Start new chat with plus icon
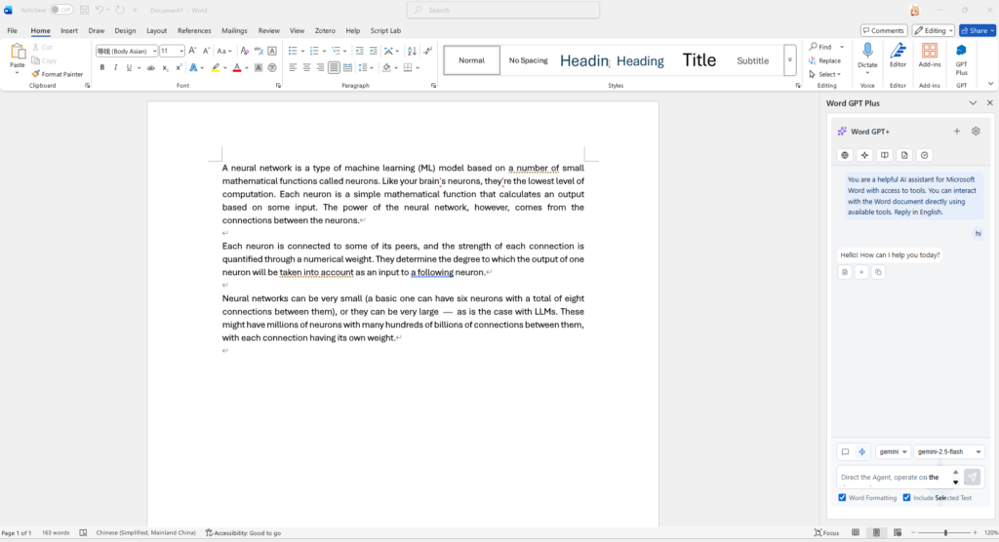Image resolution: width=999 pixels, height=542 pixels. coord(956,132)
